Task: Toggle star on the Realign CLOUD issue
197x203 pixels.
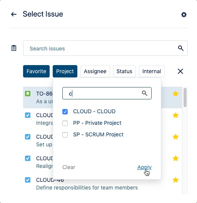Action: [x=175, y=158]
